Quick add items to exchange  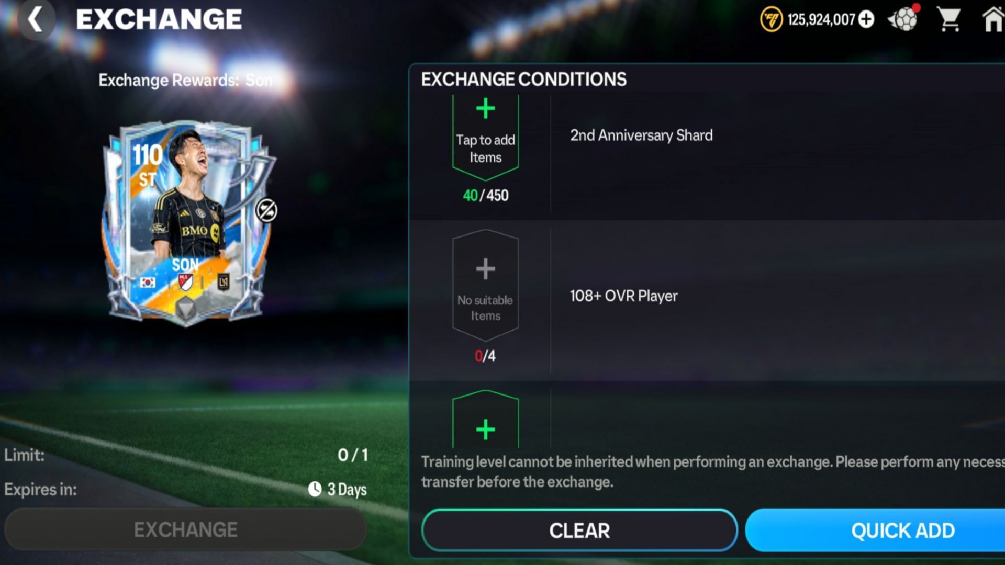click(x=875, y=530)
